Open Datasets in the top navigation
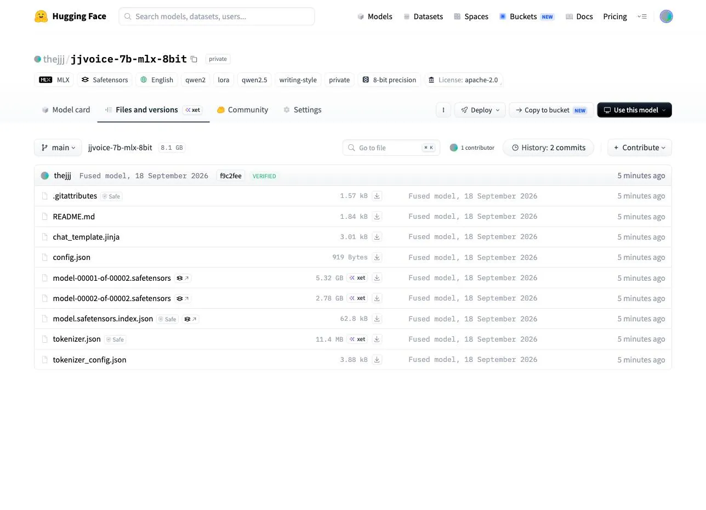This screenshot has height=510, width=706. click(423, 16)
